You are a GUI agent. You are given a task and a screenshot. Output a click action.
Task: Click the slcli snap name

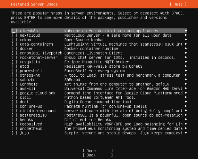coord(25,97)
